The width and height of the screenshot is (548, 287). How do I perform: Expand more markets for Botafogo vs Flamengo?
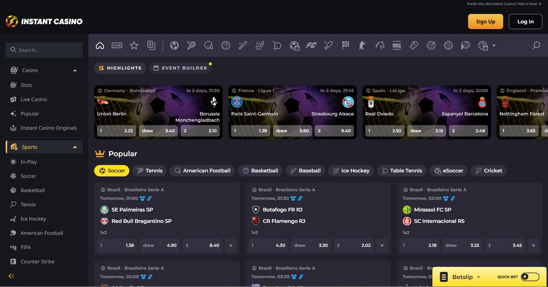point(382,245)
